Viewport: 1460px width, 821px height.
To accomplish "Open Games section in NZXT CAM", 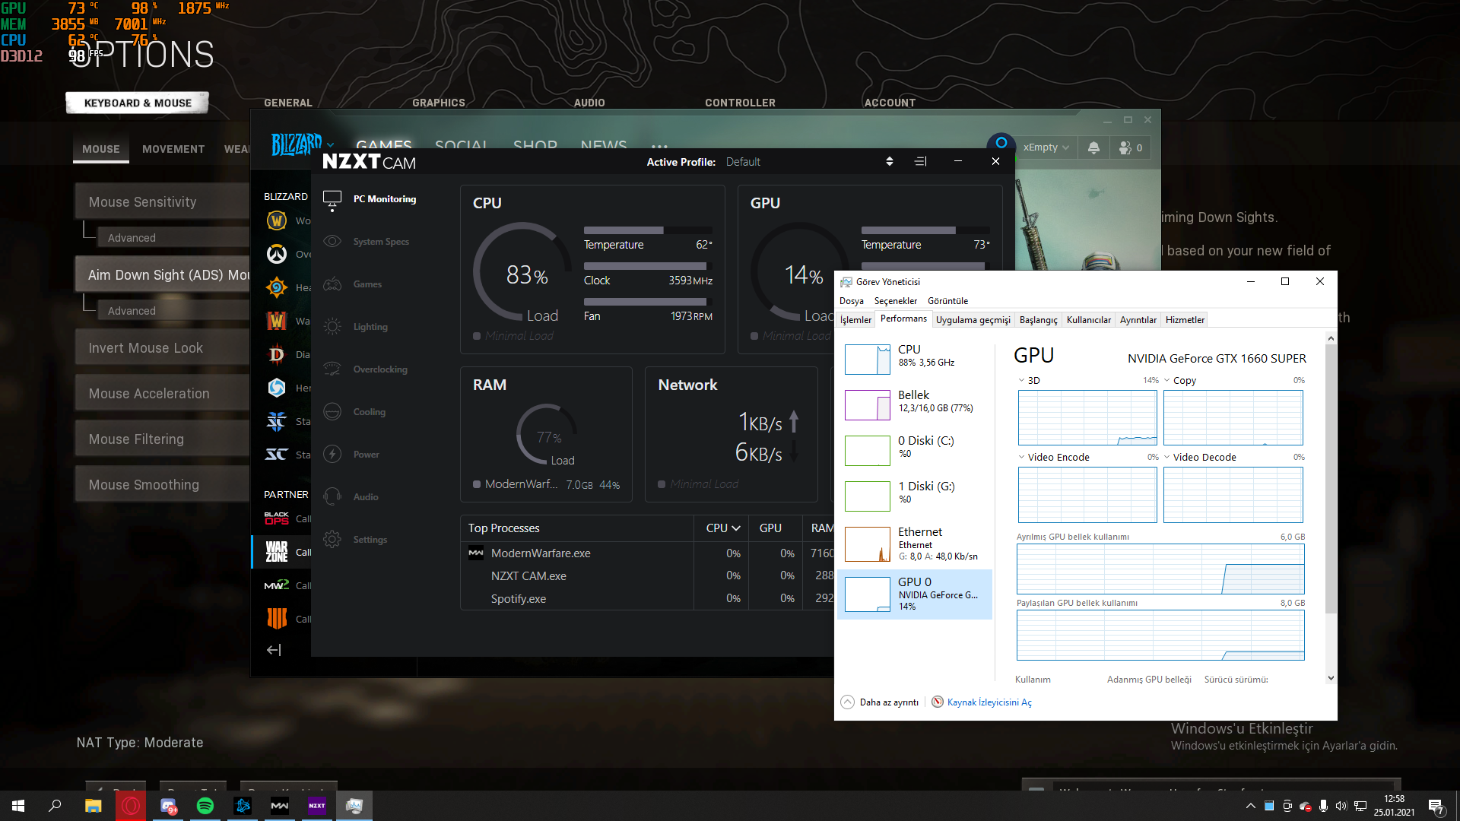I will tap(353, 284).
